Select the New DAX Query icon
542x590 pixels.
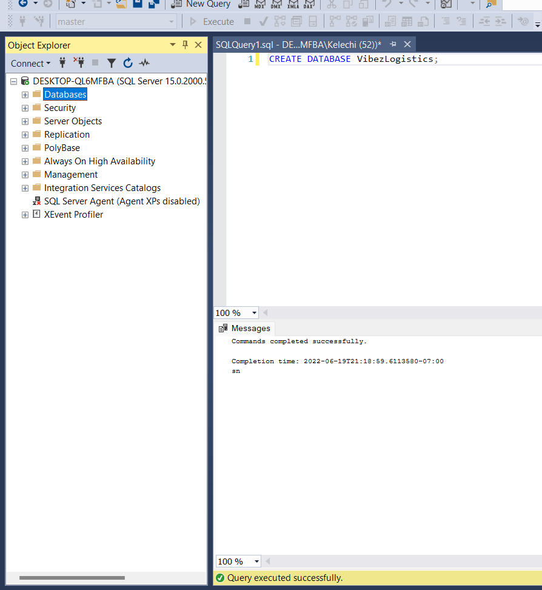point(309,5)
